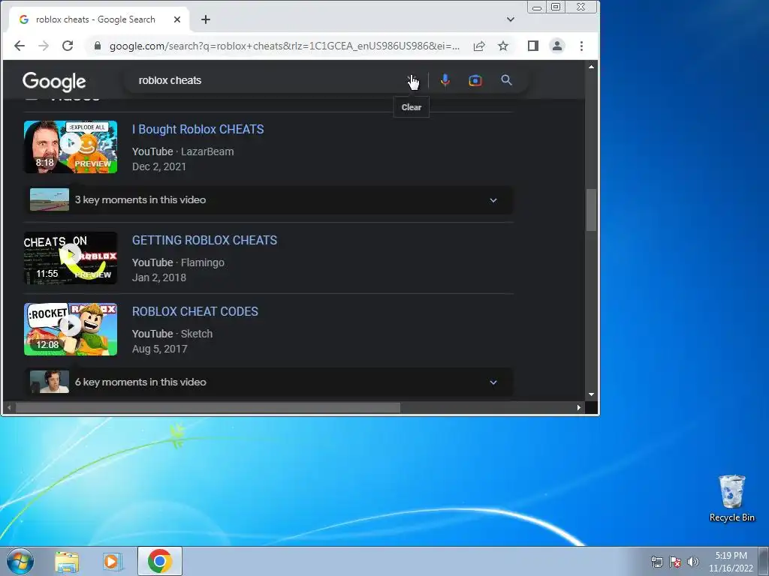Open a new tab with the plus button
The height and width of the screenshot is (576, 769).
point(206,19)
